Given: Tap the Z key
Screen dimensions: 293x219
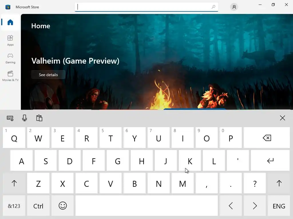Looking at the screenshot, I should coord(38,183).
